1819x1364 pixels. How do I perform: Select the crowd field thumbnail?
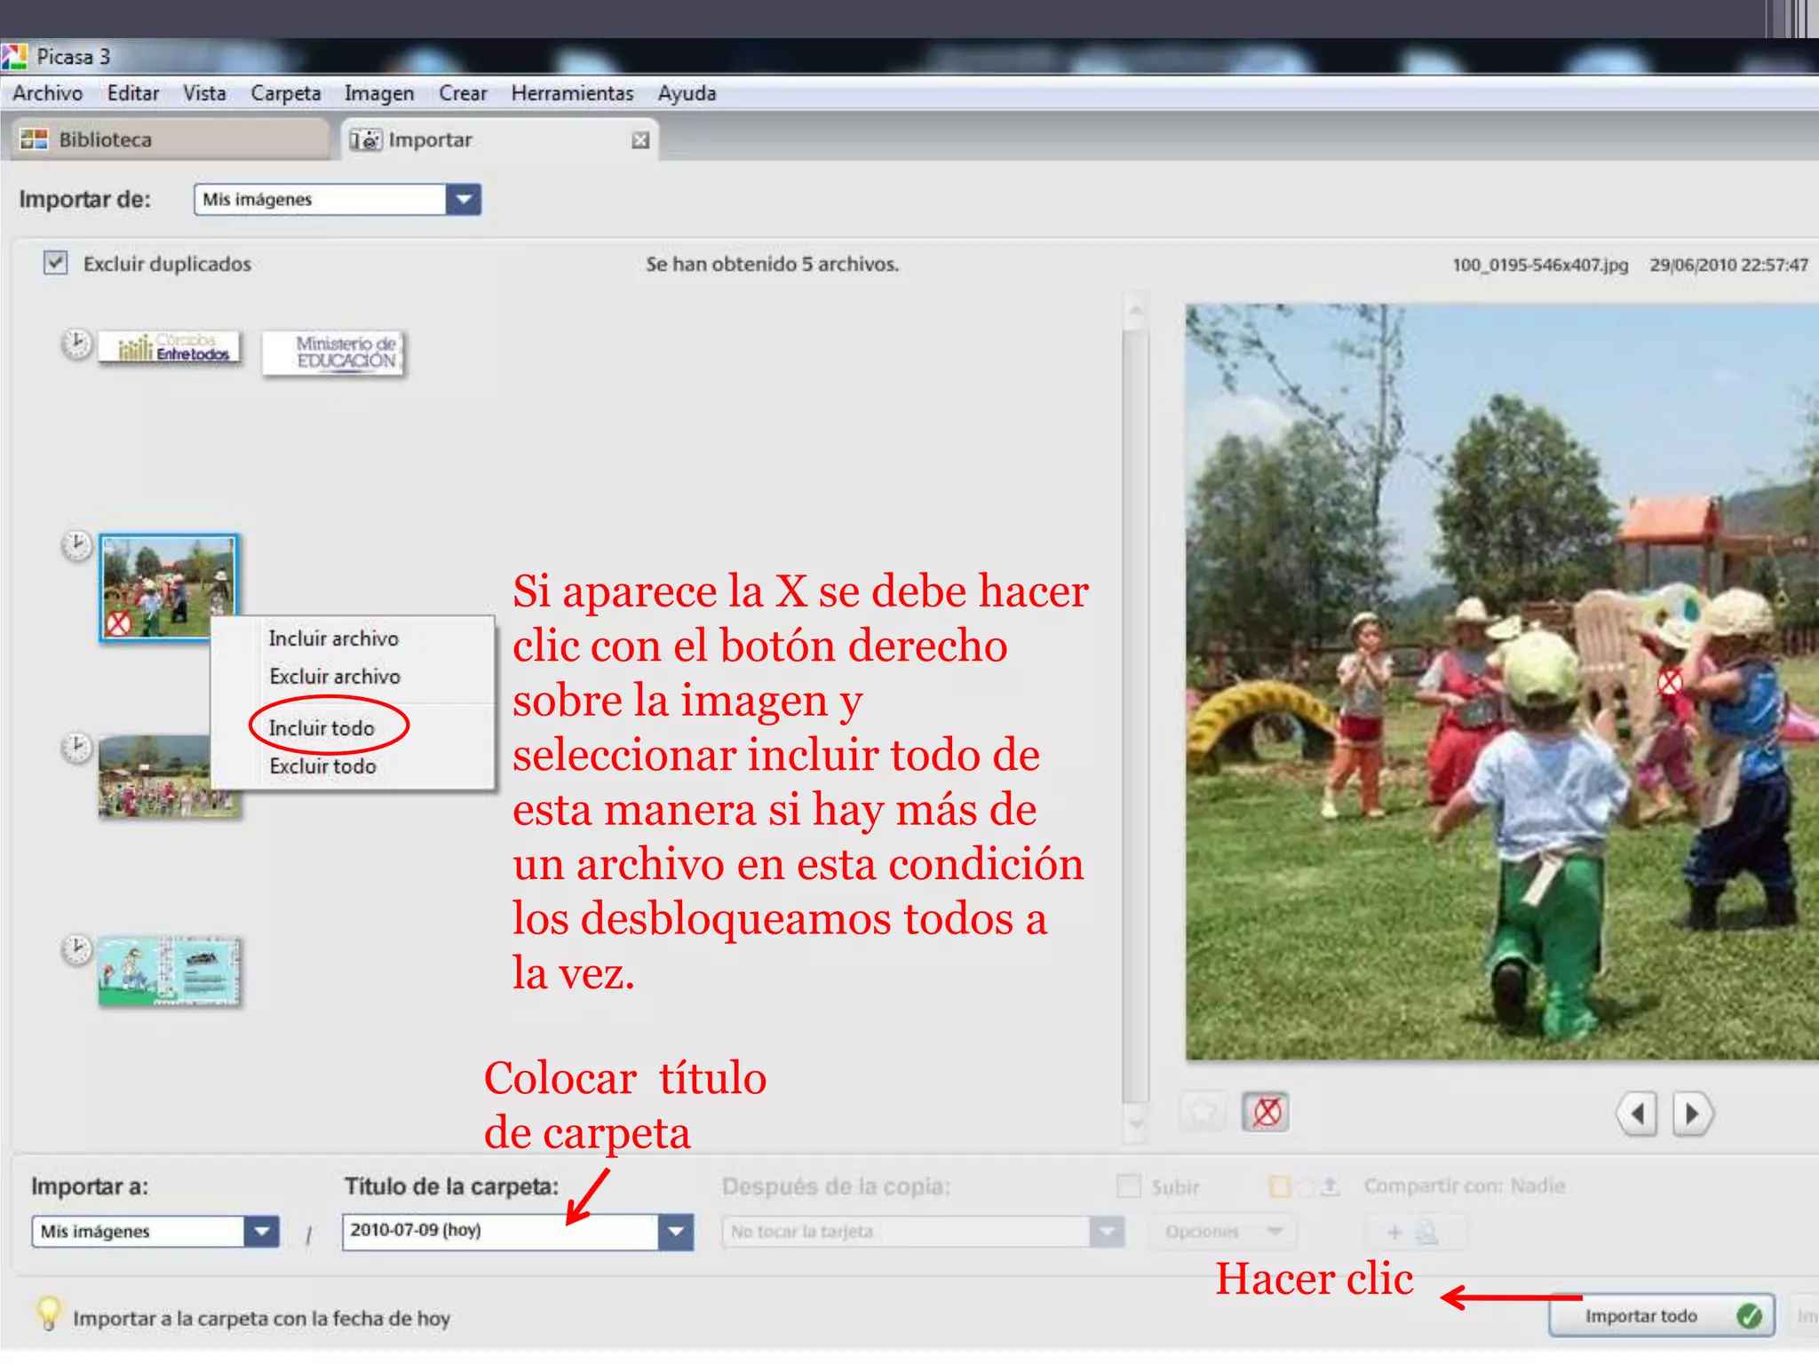pos(156,777)
